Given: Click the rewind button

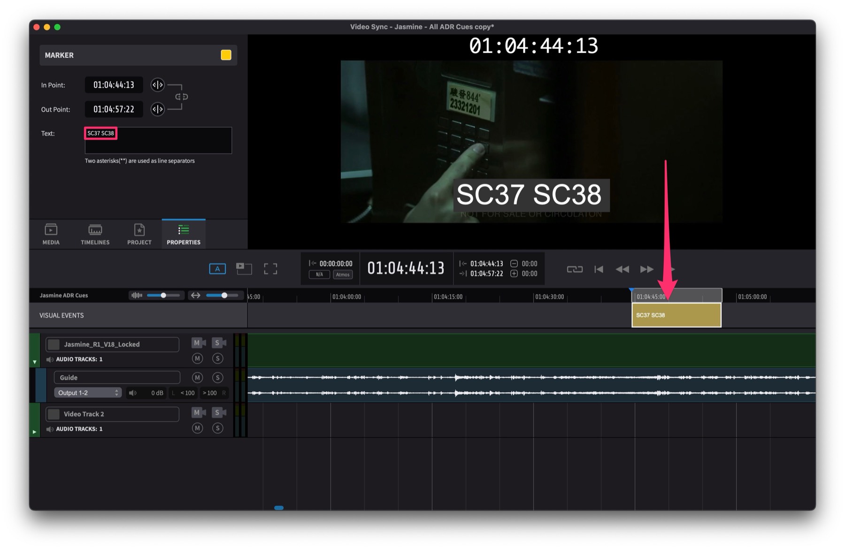Looking at the screenshot, I should click(x=622, y=269).
